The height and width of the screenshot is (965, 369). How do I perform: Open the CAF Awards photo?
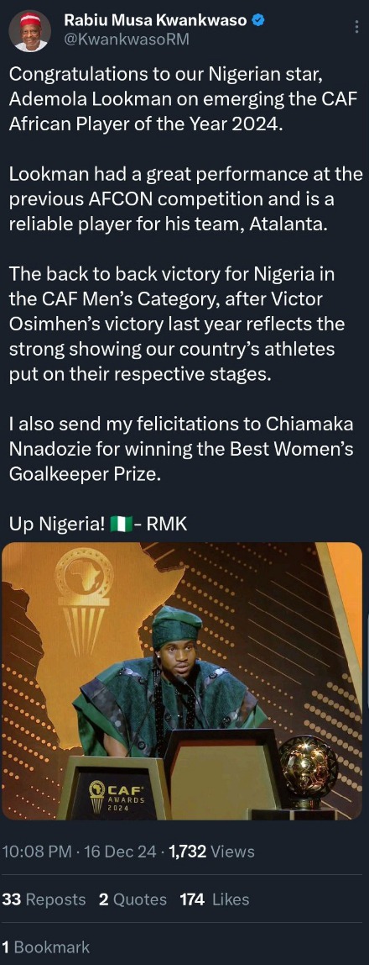[182, 681]
